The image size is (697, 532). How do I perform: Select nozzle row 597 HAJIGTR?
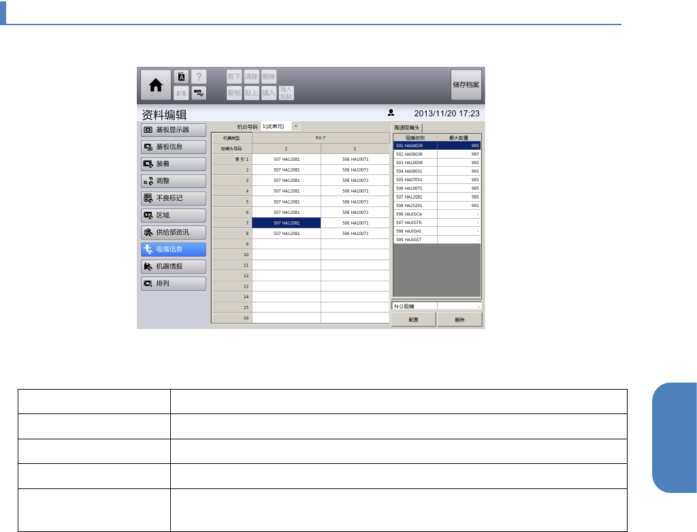pyautogui.click(x=436, y=223)
